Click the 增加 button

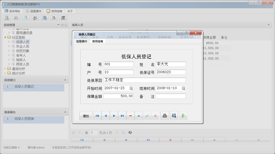tap(86, 116)
